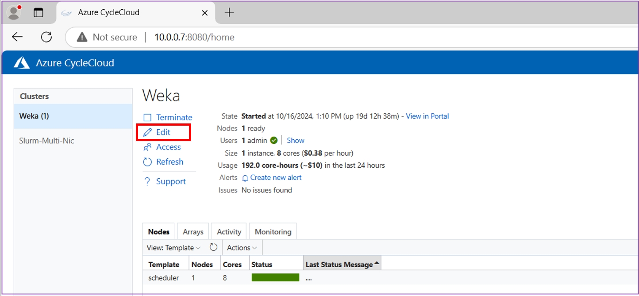
Task: Switch to the Arrays tab
Action: pyautogui.click(x=193, y=232)
